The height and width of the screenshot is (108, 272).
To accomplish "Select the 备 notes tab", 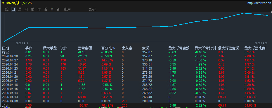I will pyautogui.click(x=58, y=10).
